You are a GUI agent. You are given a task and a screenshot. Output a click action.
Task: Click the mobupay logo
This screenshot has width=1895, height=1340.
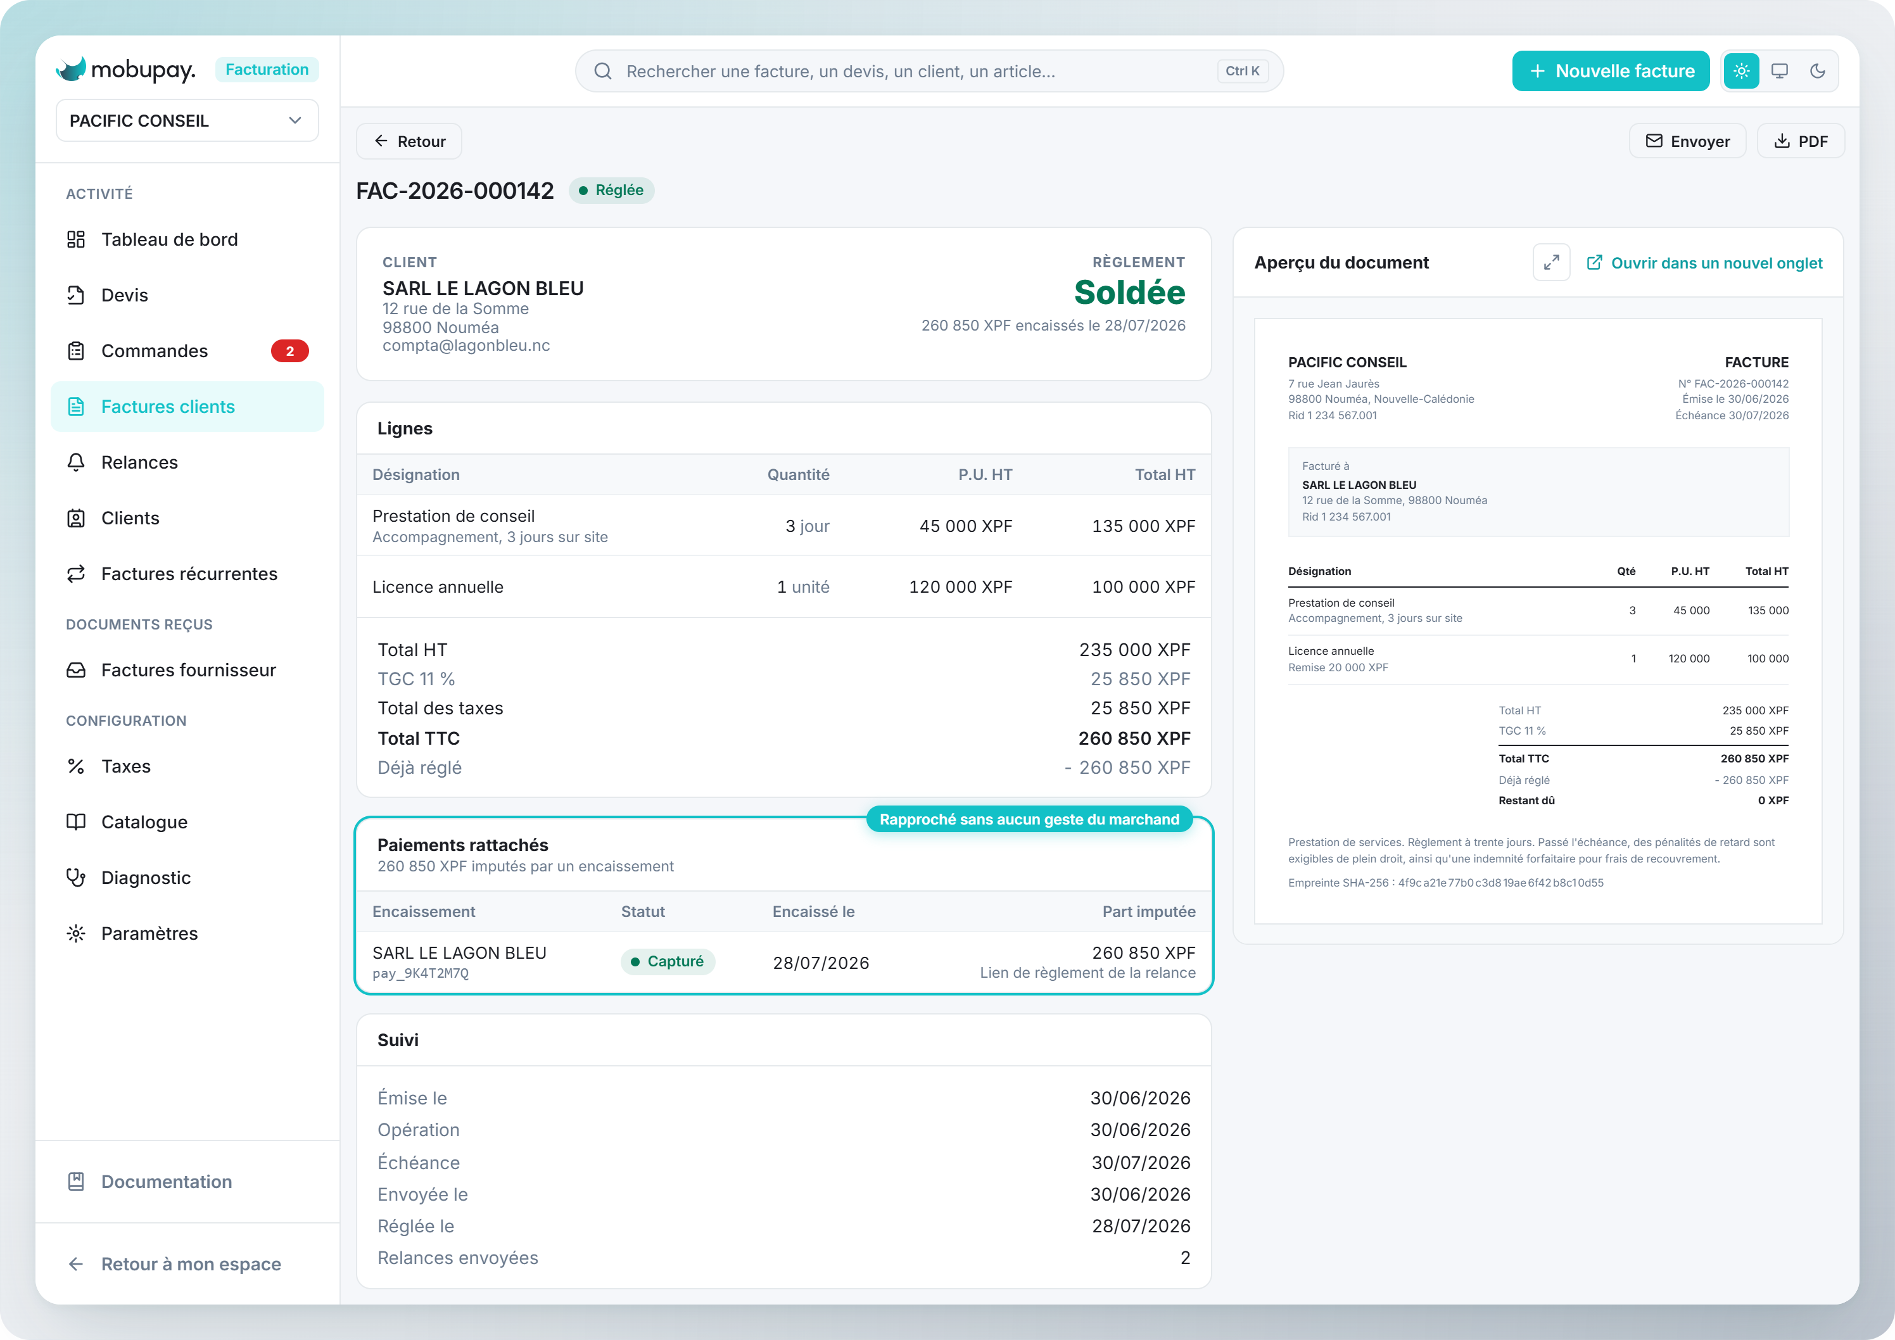click(125, 69)
